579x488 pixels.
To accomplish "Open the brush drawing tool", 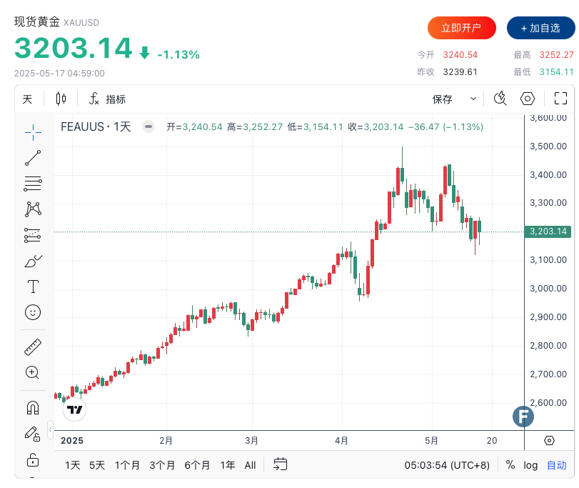I will (33, 262).
